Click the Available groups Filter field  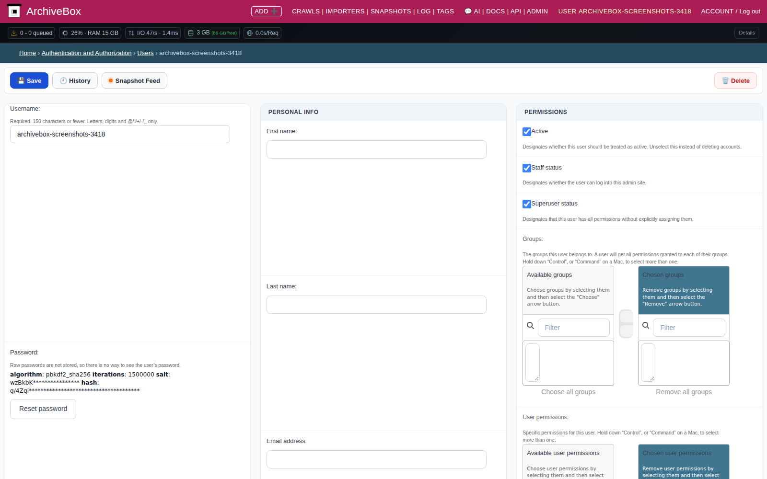click(x=573, y=328)
